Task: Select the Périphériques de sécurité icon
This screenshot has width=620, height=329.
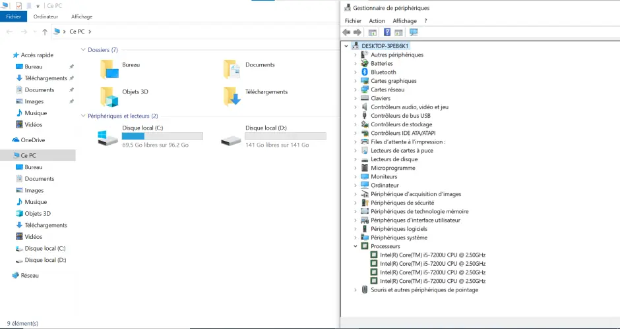Action: tap(365, 203)
